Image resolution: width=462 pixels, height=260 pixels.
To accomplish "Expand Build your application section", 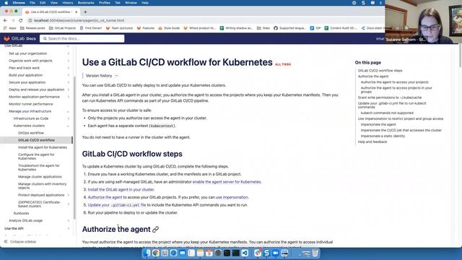I will (69, 75).
